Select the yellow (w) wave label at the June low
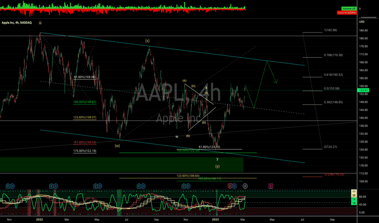 [x=117, y=146]
